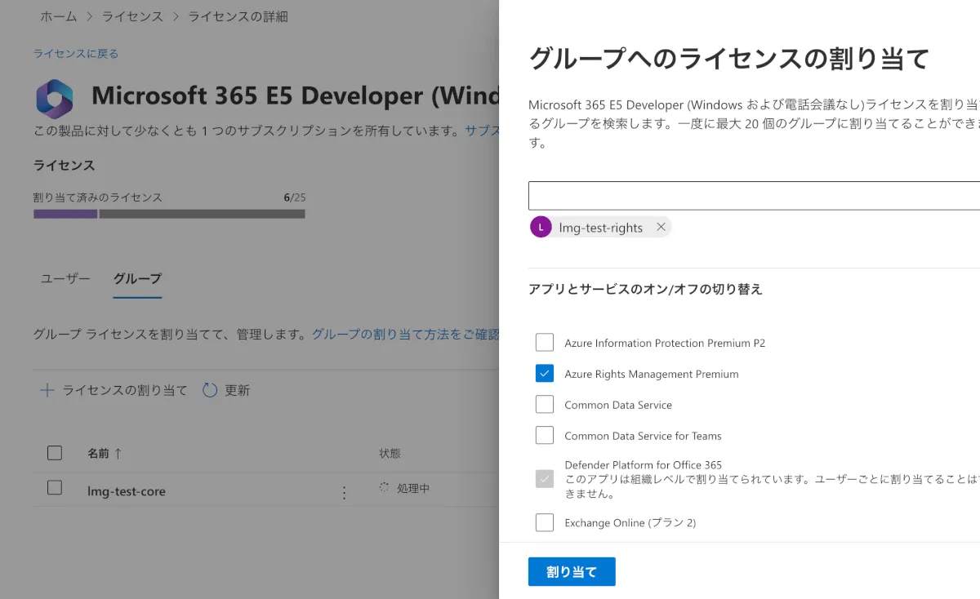Select the グループ tab
The width and height of the screenshot is (980, 599).
(x=137, y=278)
